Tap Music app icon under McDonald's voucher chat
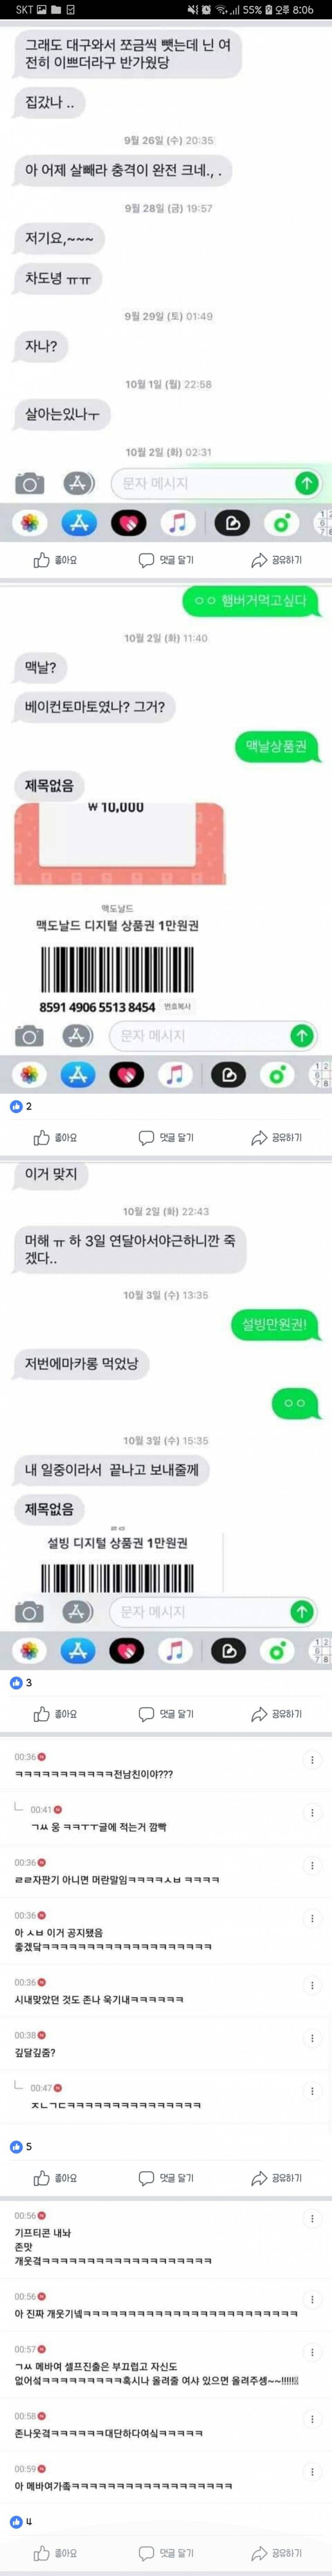 tap(175, 1075)
